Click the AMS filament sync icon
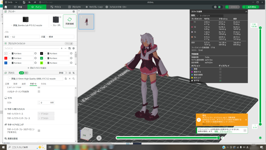Screen dimensions: 266x150 pyautogui.click(x=69, y=48)
